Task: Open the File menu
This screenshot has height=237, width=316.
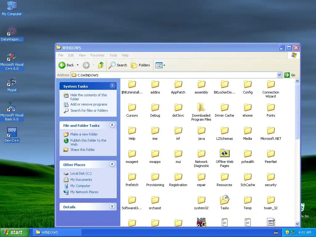Action: click(x=61, y=55)
